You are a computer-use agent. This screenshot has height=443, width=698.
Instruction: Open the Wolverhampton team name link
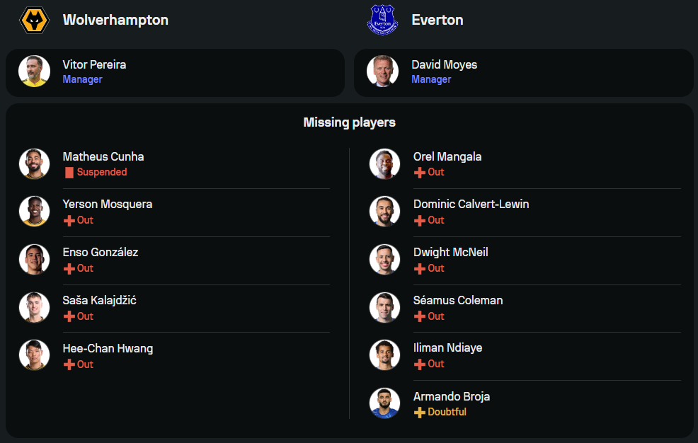coord(115,20)
